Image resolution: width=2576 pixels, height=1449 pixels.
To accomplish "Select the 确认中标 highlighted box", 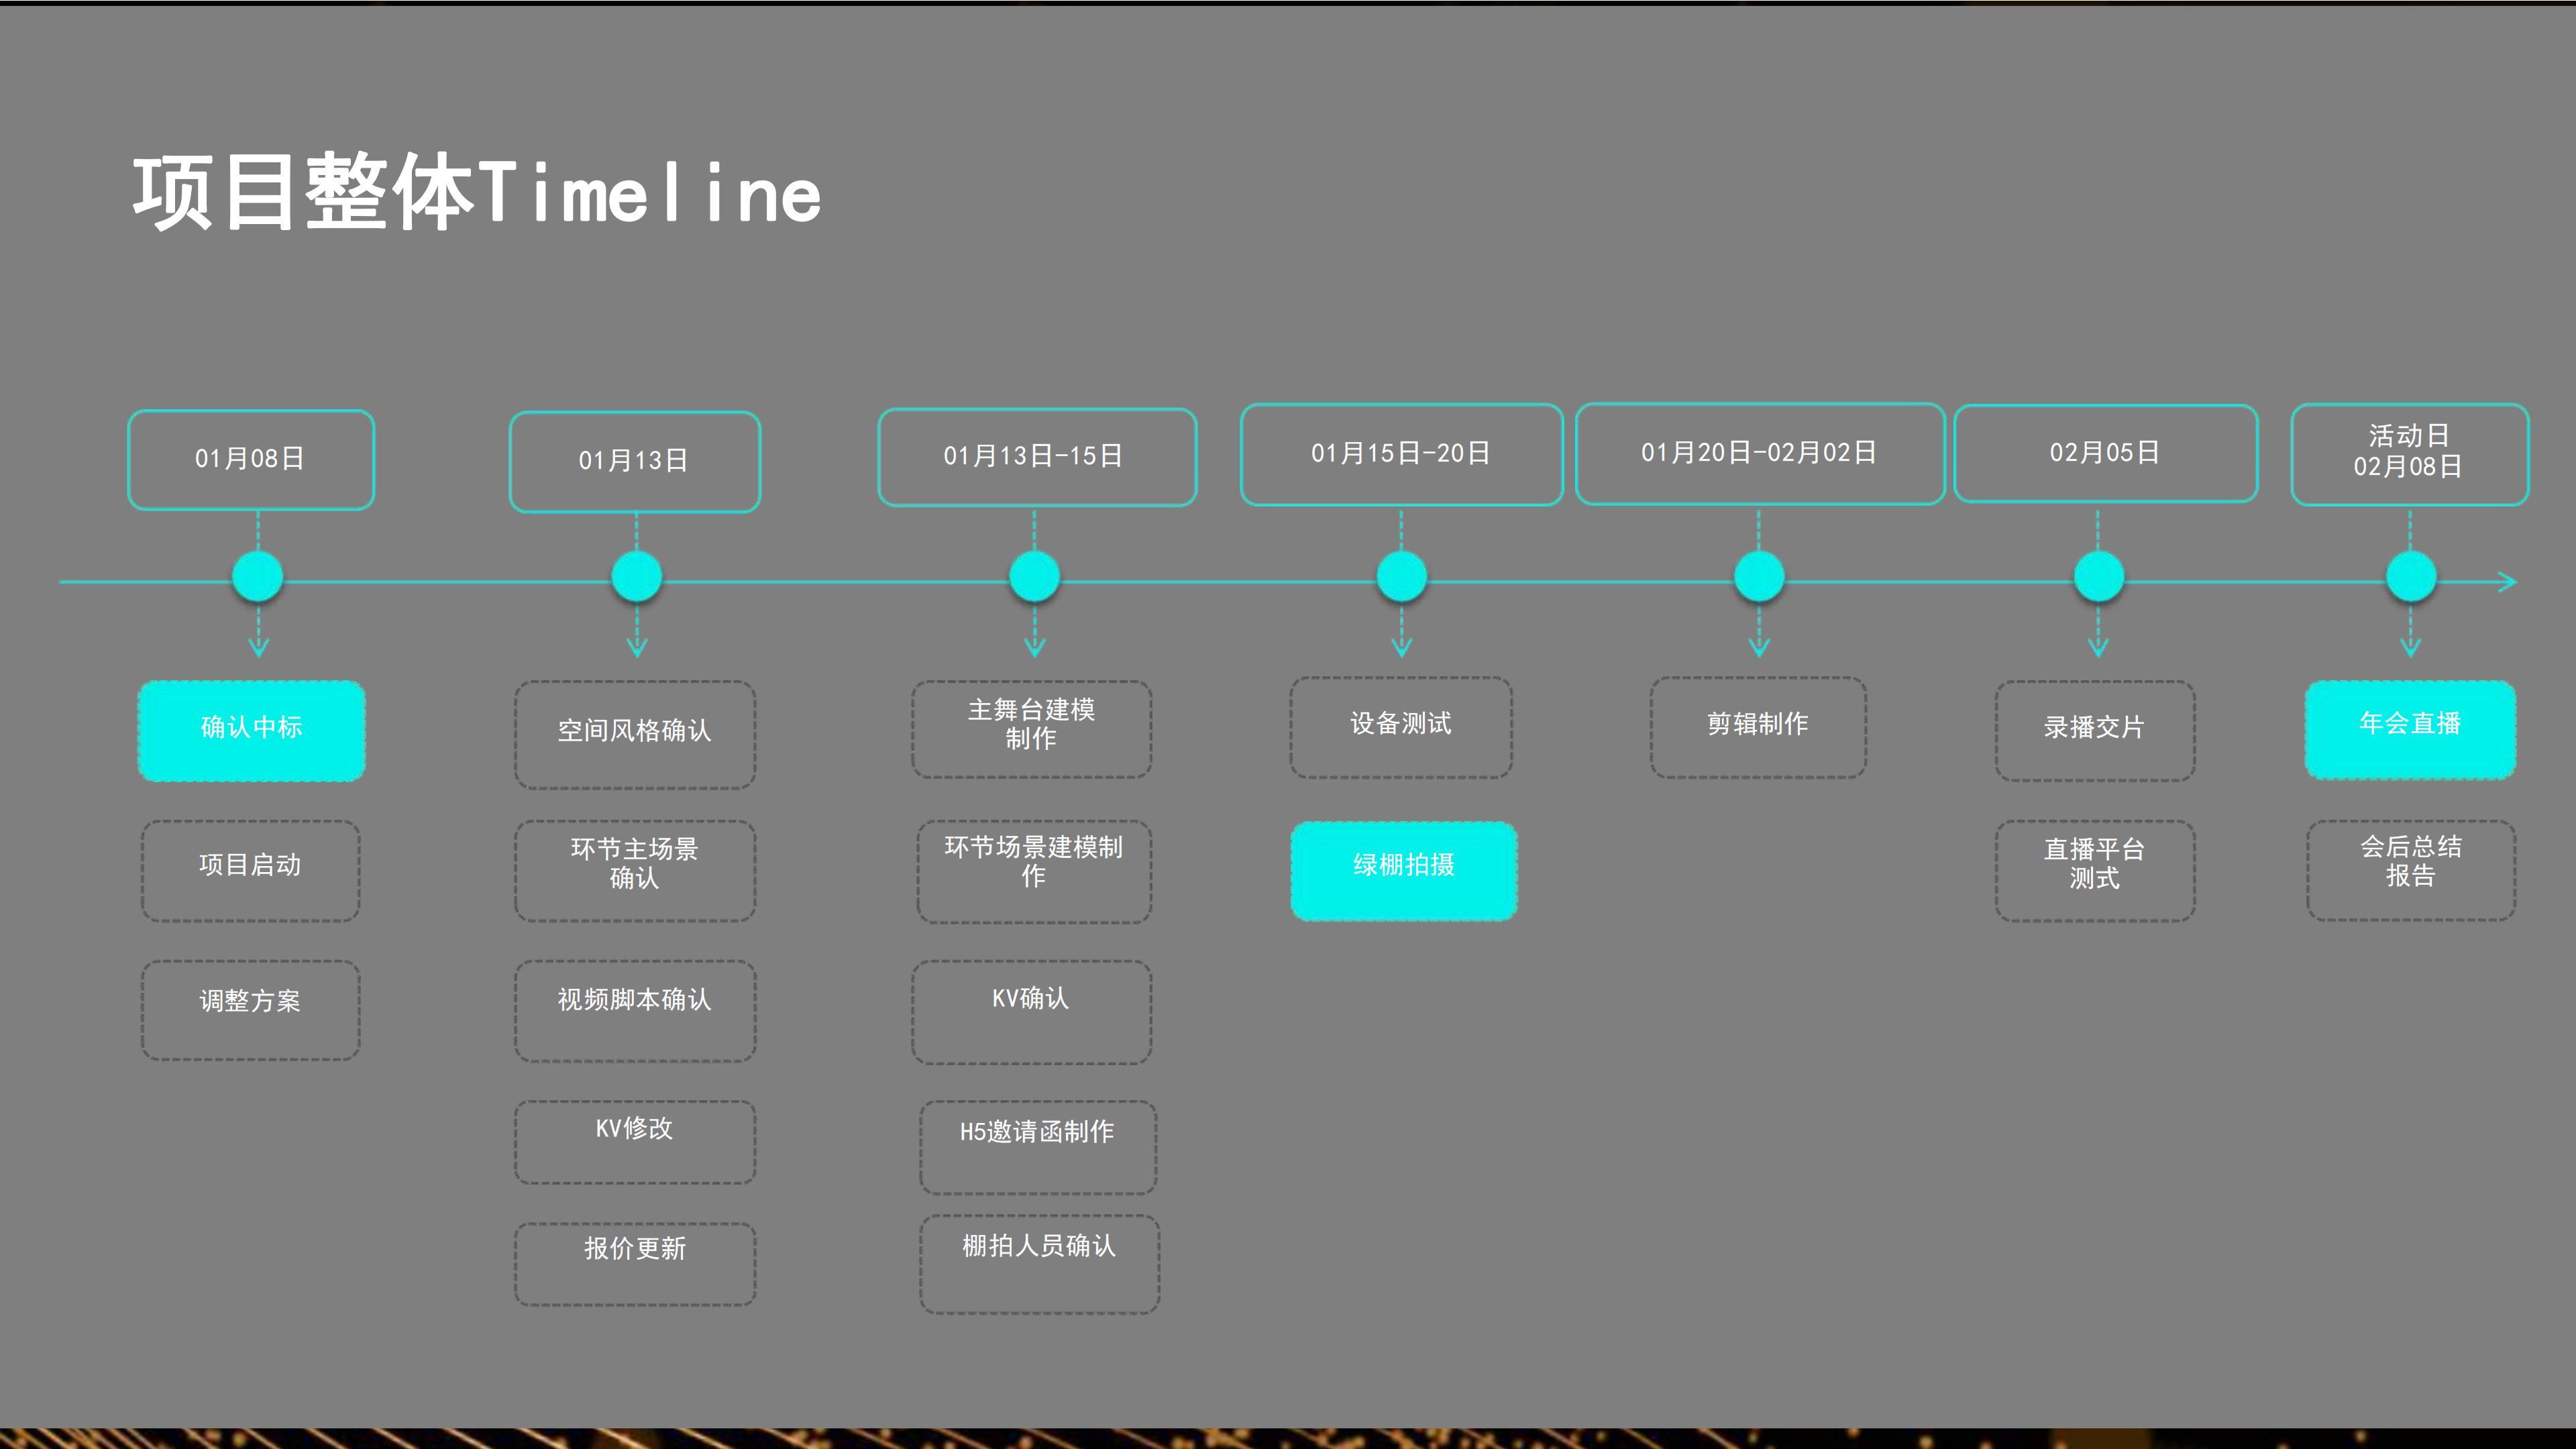I will [x=251, y=730].
